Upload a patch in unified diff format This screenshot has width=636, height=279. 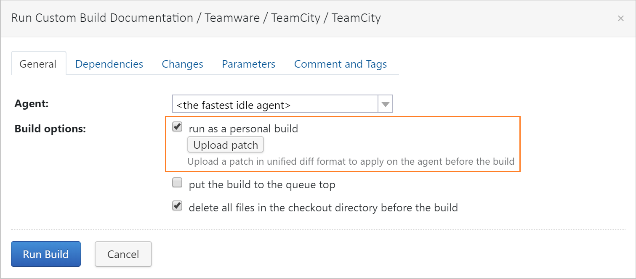pyautogui.click(x=226, y=145)
